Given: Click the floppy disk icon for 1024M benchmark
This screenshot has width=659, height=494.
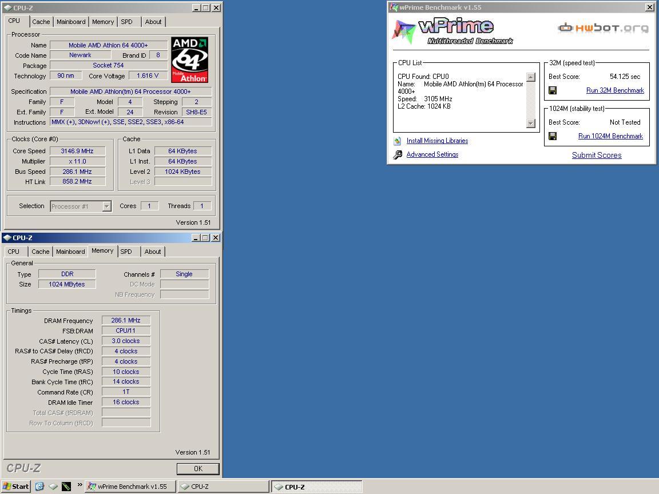Looking at the screenshot, I should (553, 136).
